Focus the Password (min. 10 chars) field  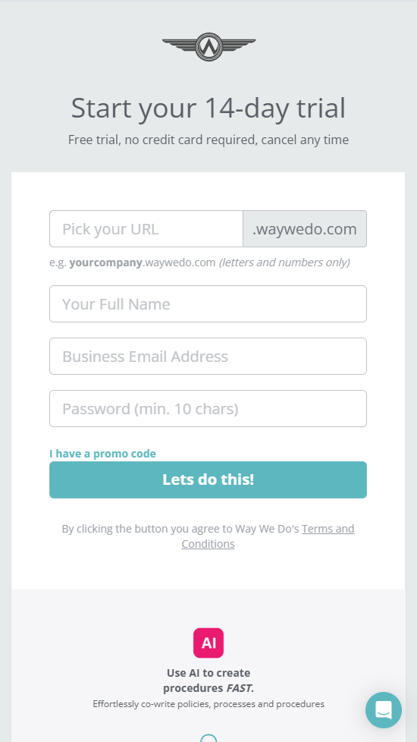pos(208,408)
